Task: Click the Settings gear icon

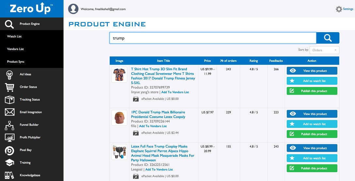Action: 339,9
